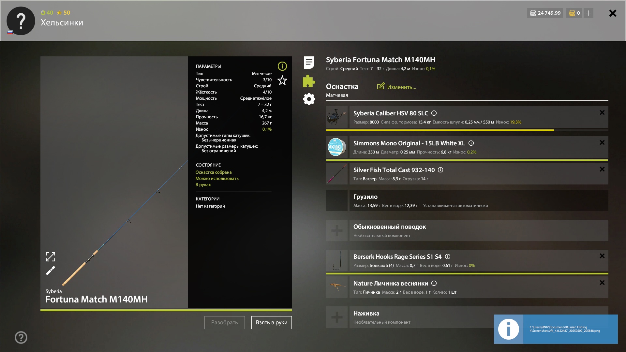Click the Разобрать button
The image size is (626, 352).
(225, 323)
